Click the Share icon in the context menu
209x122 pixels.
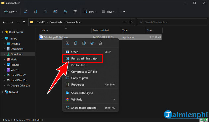[92, 43]
